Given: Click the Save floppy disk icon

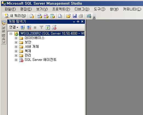Looking at the screenshot, I should (75, 16).
